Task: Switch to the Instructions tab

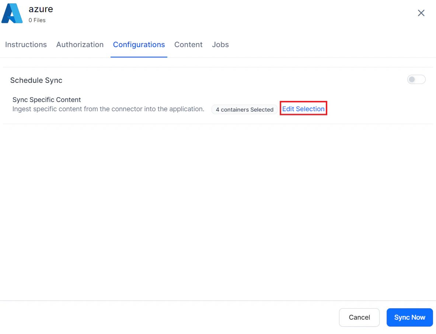Action: click(26, 45)
